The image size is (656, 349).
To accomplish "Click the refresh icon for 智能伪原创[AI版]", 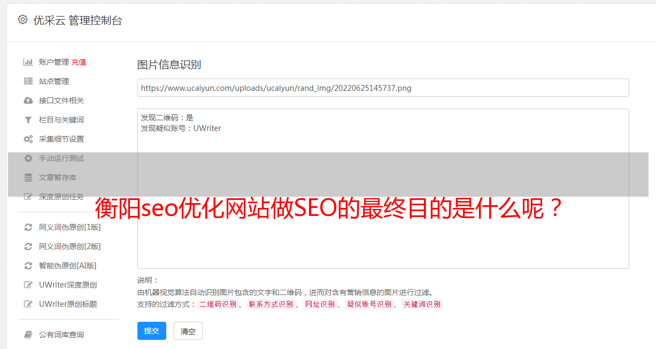I will tap(28, 266).
